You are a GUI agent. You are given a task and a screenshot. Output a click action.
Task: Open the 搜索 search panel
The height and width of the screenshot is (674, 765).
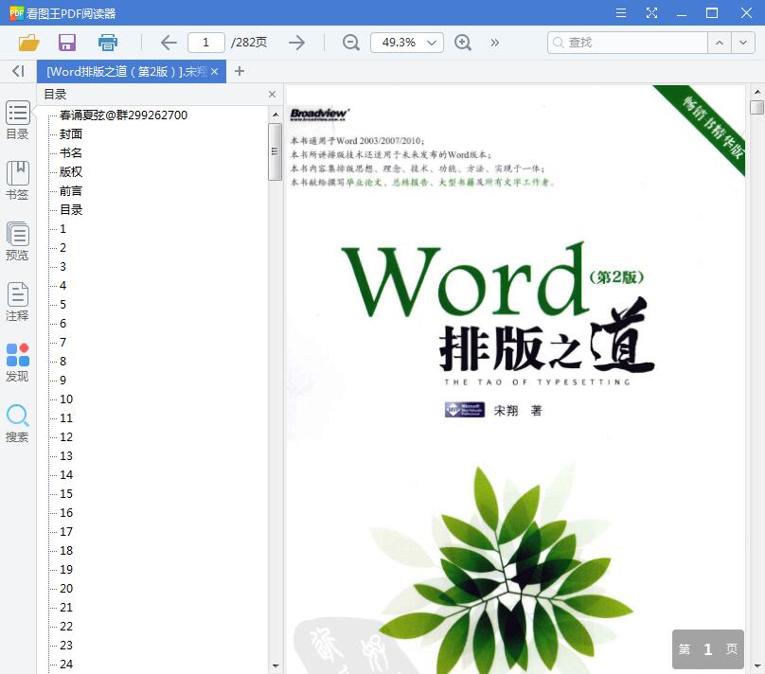point(18,423)
